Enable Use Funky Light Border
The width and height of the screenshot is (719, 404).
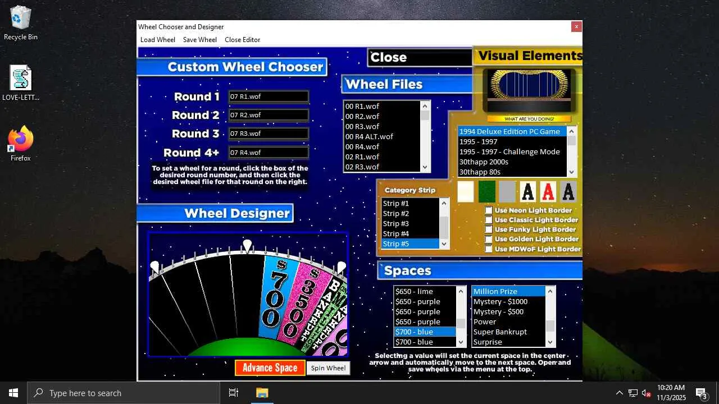489,229
